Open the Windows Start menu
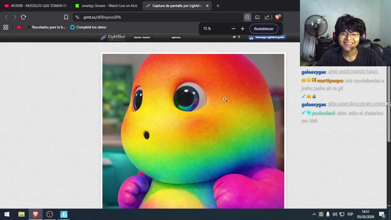Viewport: 391px width, 220px height. point(7,214)
